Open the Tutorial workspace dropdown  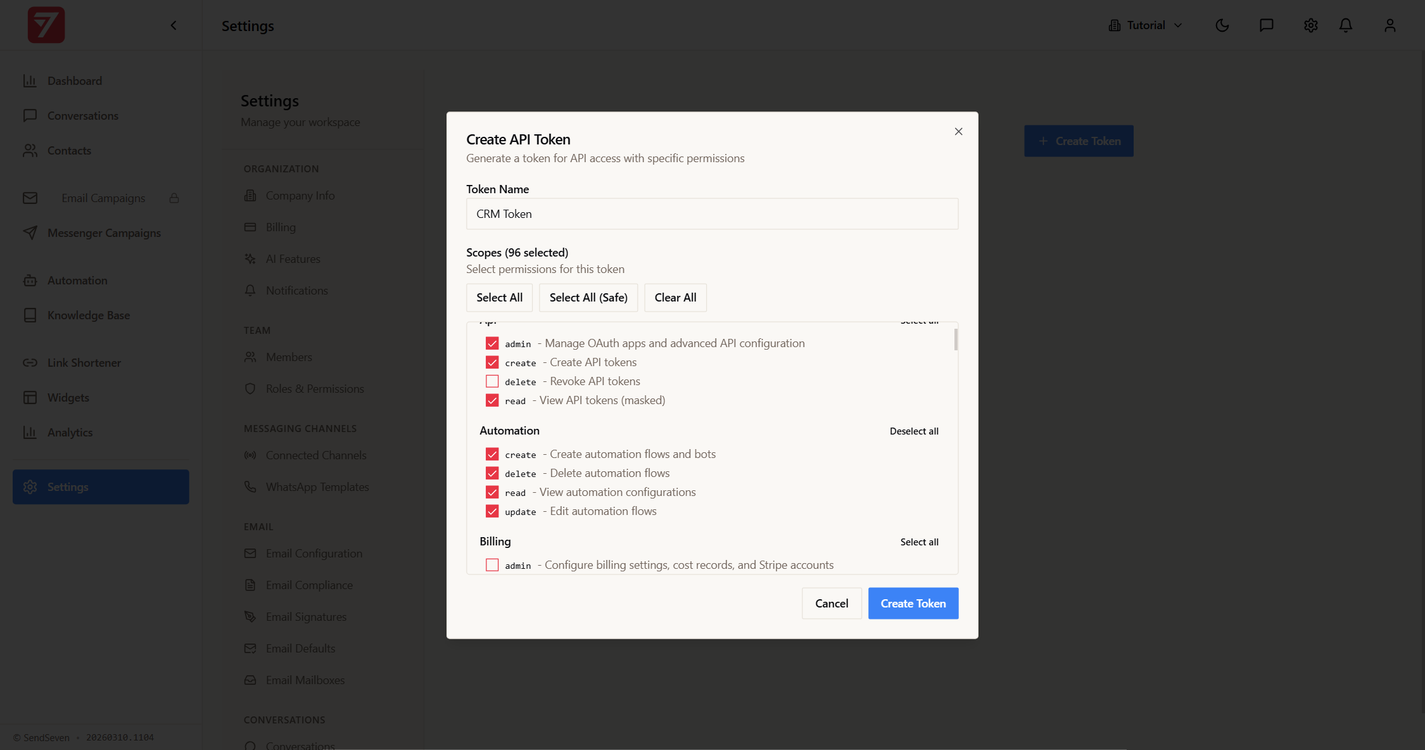tap(1145, 25)
